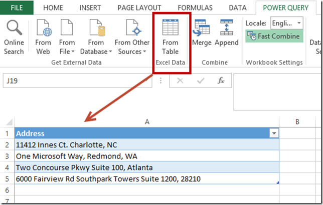Click inside the formula bar
Screen dimensions: 323x205
point(278,91)
